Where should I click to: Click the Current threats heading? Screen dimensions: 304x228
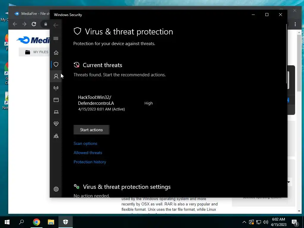(102, 65)
